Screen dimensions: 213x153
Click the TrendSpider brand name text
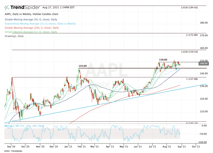pyautogui.click(x=25, y=7)
